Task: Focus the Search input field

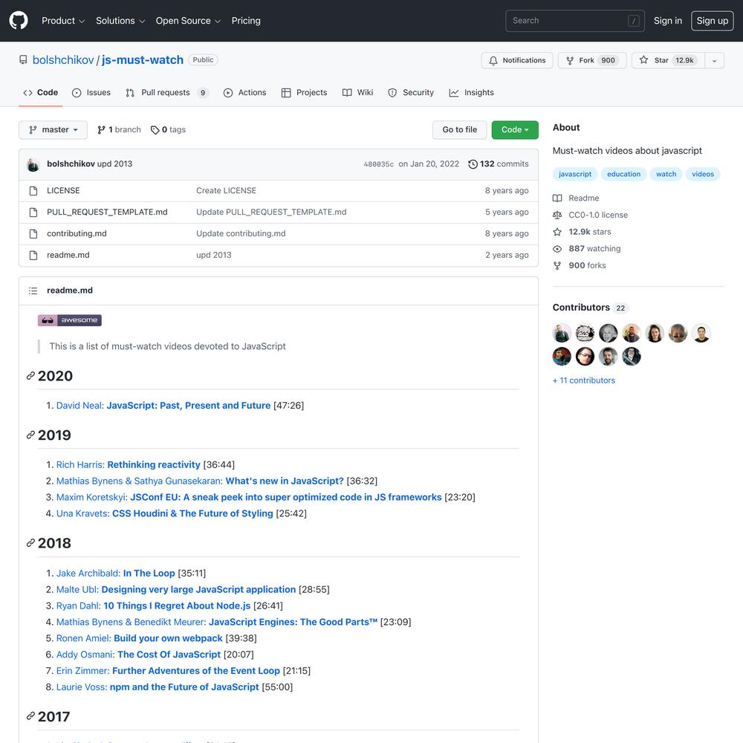Action: pyautogui.click(x=575, y=21)
